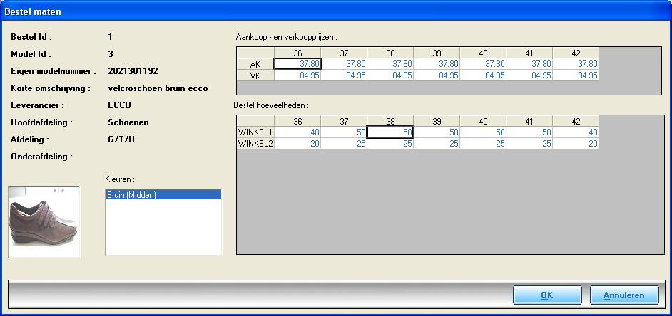
Task: Click WINKEL2 quantity cell for size 36
Action: pyautogui.click(x=297, y=144)
